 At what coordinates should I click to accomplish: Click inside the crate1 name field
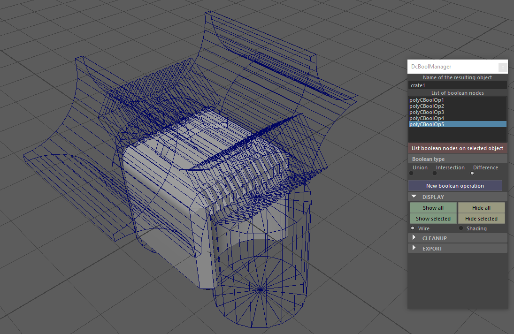pyautogui.click(x=457, y=85)
